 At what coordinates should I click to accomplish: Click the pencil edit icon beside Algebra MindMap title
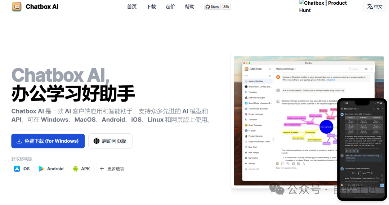295,69
